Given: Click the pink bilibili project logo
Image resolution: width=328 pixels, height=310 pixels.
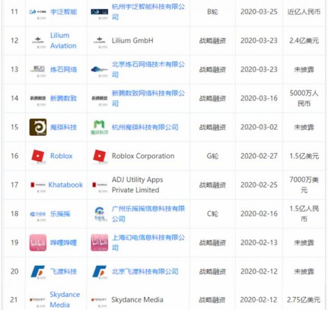Looking at the screenshot, I should [x=38, y=242].
